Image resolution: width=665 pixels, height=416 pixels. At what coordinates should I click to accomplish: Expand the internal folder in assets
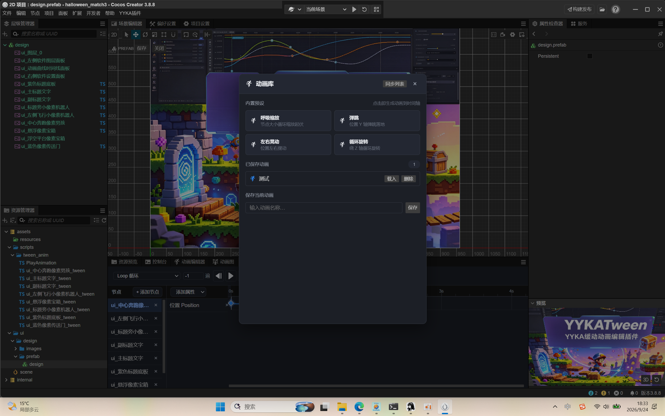coord(6,380)
